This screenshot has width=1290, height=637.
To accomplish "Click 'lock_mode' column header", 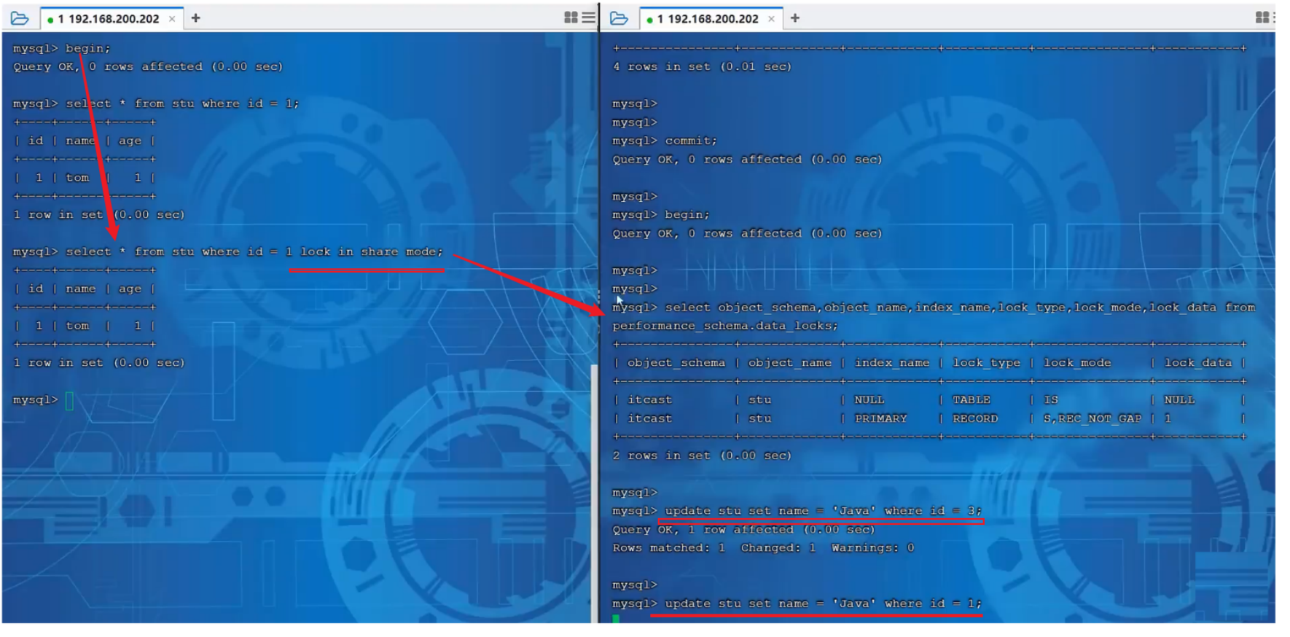I will coord(1077,363).
